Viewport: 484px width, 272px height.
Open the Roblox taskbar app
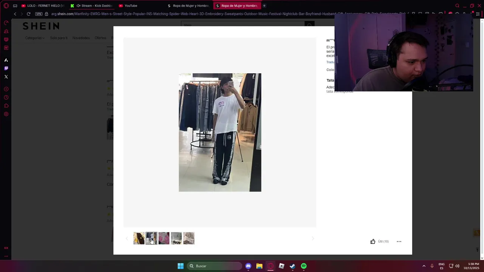pyautogui.click(x=281, y=266)
